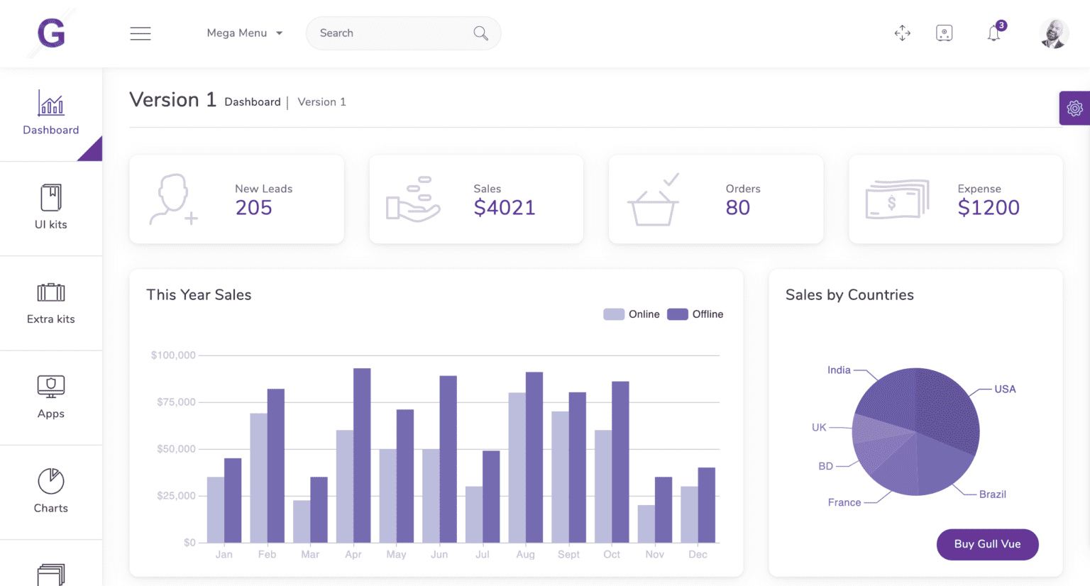Open Charts using the pie chart icon
This screenshot has width=1090, height=586.
50,481
